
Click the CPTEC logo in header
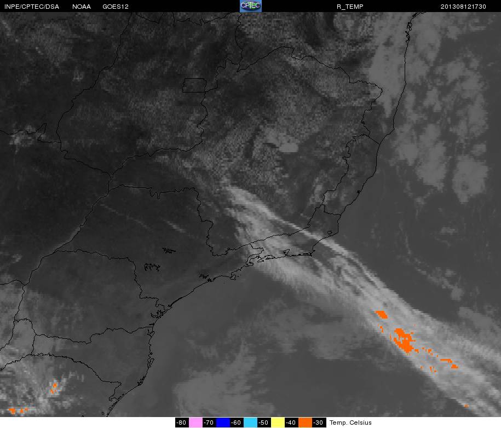point(251,6)
